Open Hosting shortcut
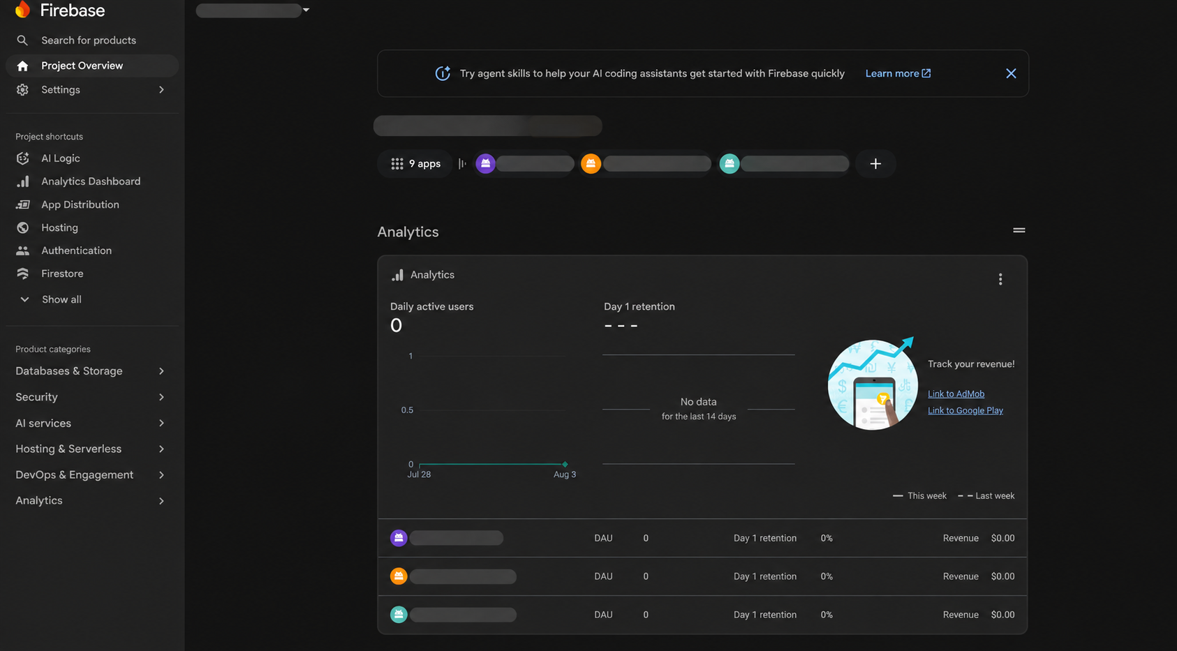 (x=59, y=227)
